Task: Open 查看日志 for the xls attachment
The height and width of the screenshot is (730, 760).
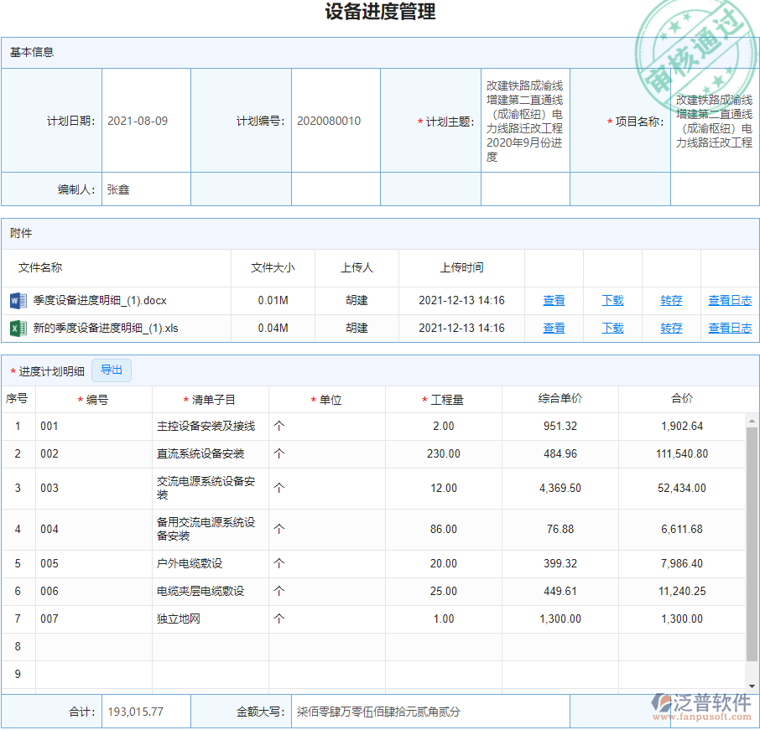Action: coord(730,328)
